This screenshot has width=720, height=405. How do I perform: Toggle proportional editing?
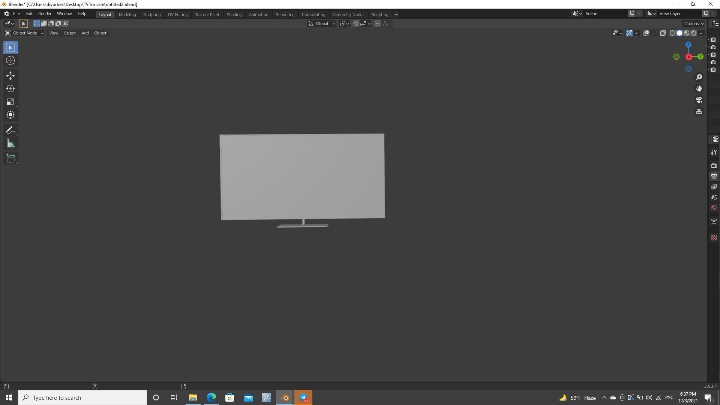(377, 24)
